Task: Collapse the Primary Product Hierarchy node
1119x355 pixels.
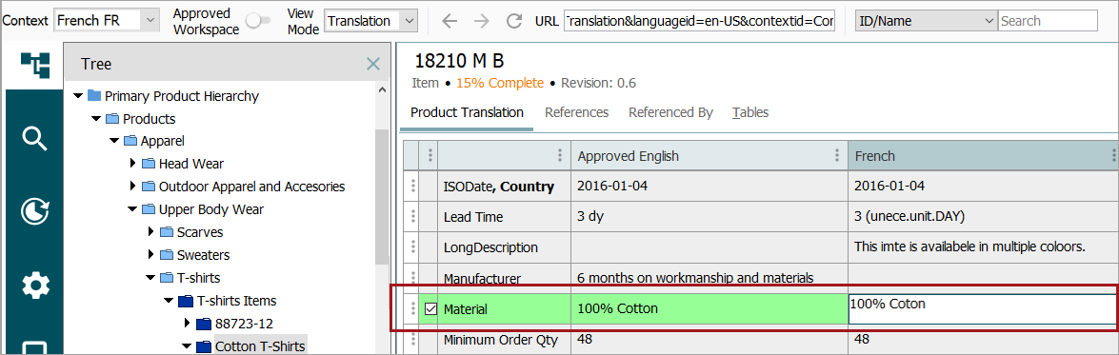Action: click(78, 95)
